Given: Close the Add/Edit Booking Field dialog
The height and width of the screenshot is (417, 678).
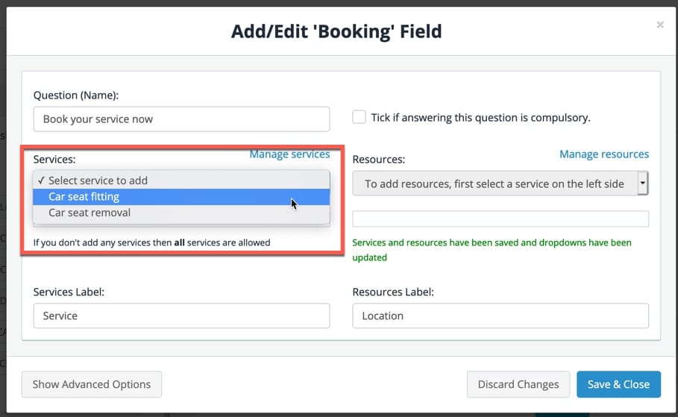Looking at the screenshot, I should [660, 25].
